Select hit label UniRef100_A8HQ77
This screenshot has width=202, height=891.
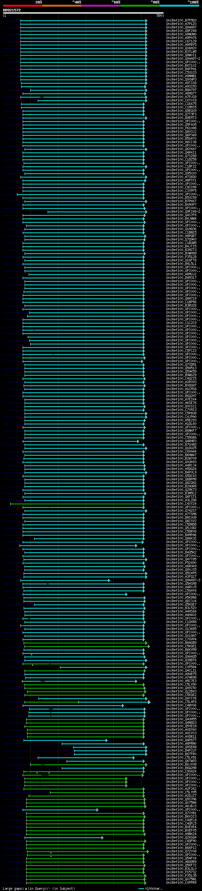coord(181,93)
